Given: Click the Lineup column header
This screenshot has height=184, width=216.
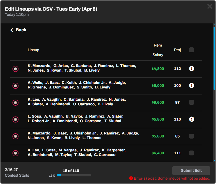Looking at the screenshot, I should [x=33, y=50].
